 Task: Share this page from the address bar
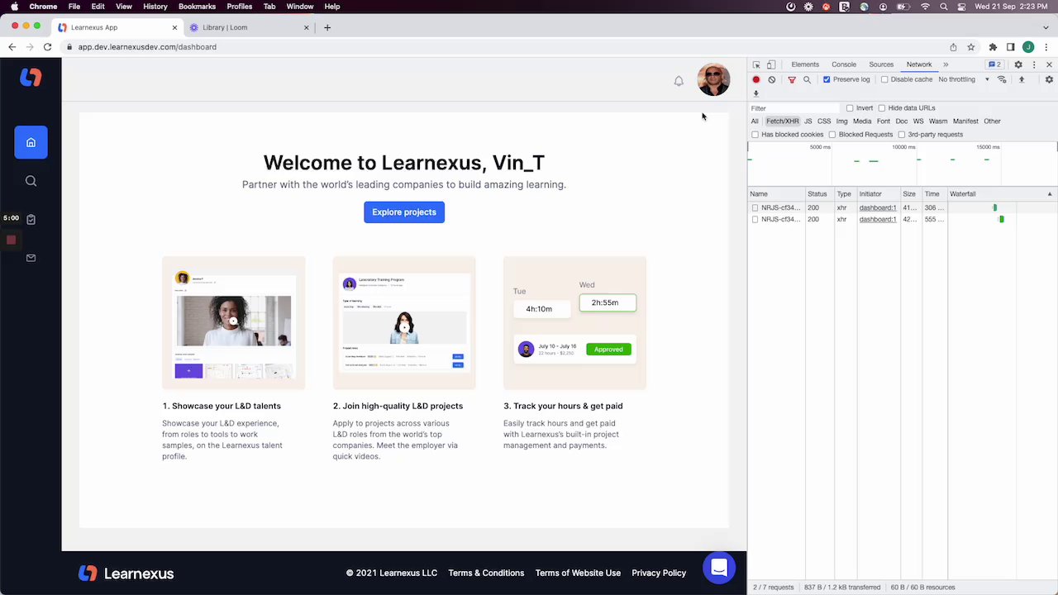pos(953,47)
